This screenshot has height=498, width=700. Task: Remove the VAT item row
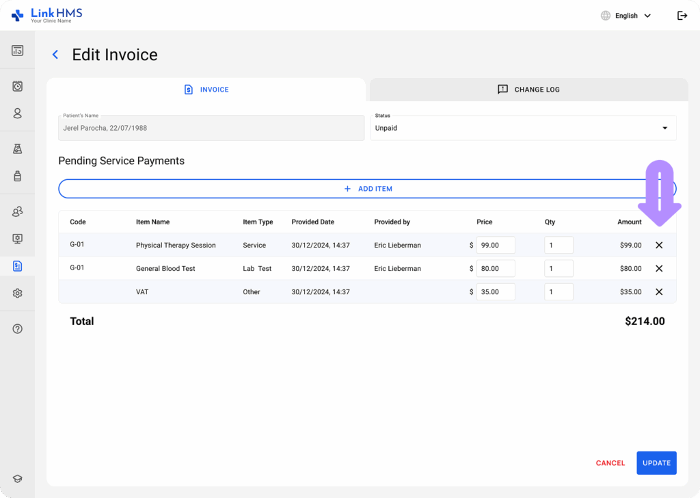pyautogui.click(x=659, y=291)
